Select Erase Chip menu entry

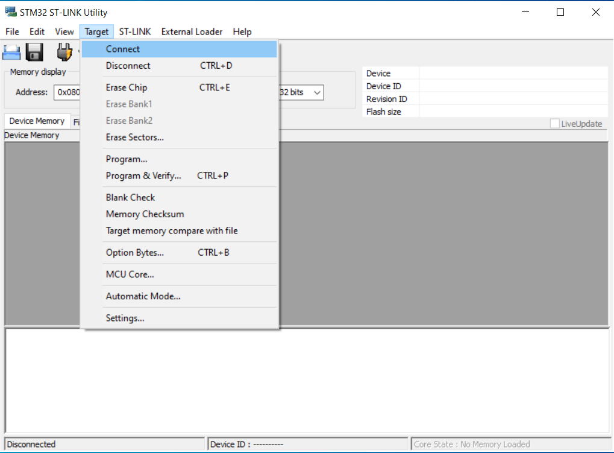pyautogui.click(x=127, y=87)
